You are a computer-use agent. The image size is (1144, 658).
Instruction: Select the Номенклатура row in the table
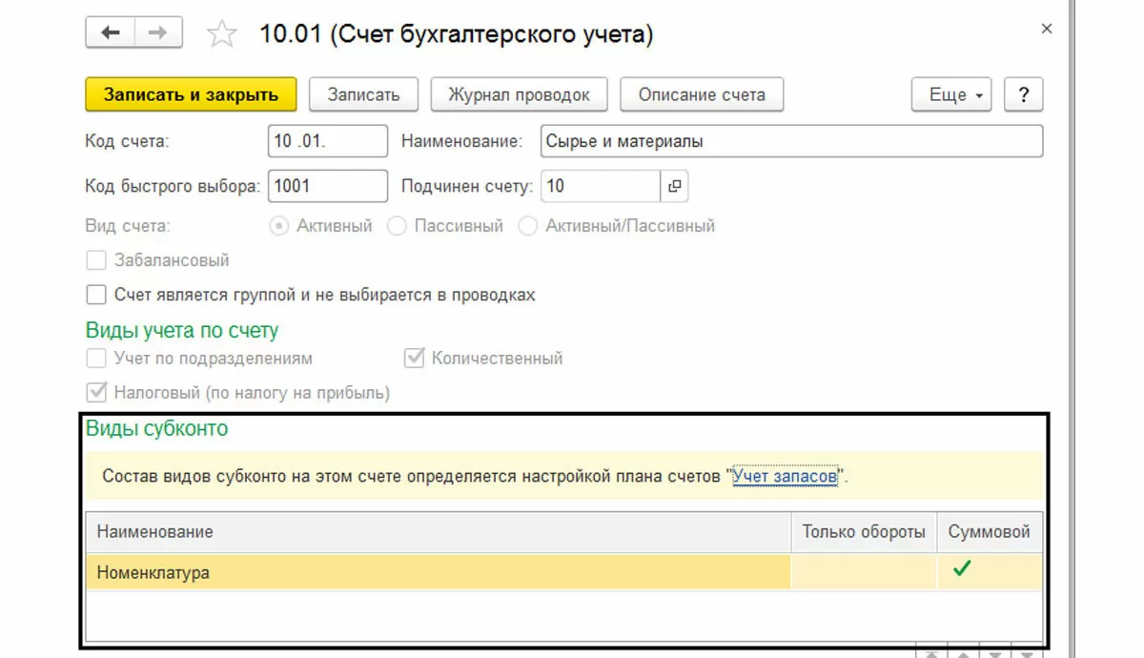pos(564,572)
